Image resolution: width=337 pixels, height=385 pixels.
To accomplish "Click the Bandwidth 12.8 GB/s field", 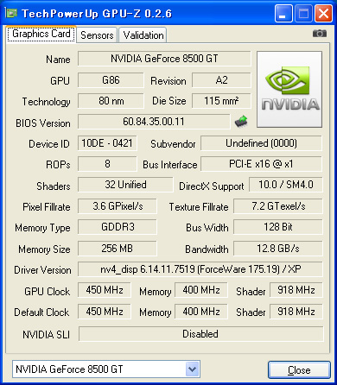I will click(278, 249).
